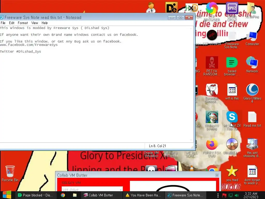Select the (((they))) bowling desktop icon
Screen dimensions: 265x199
(x=212, y=120)
